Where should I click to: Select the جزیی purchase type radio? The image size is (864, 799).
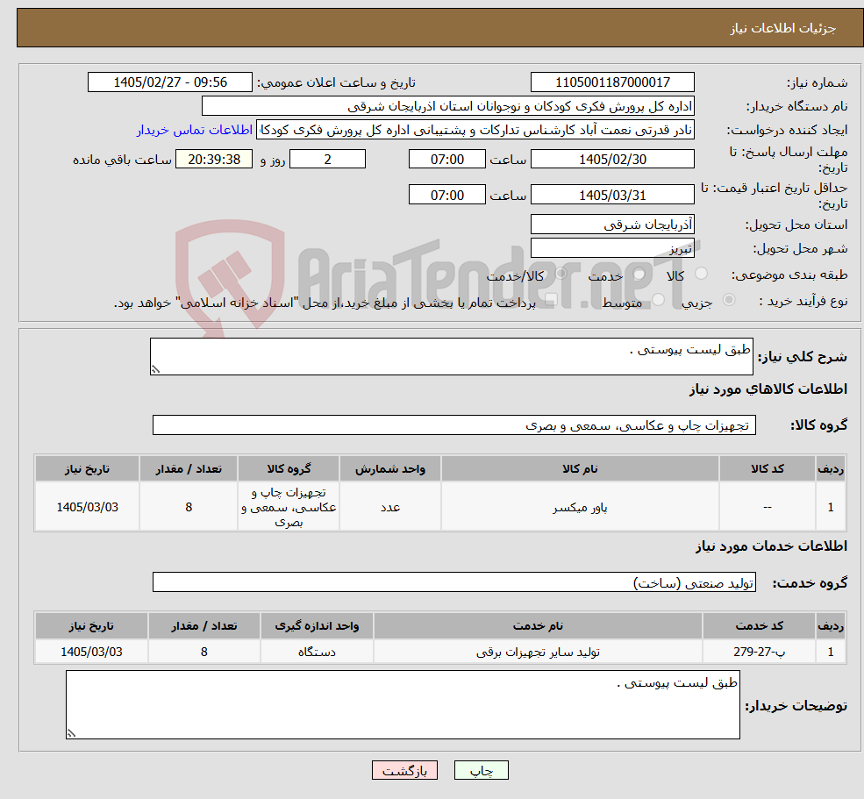[x=728, y=300]
